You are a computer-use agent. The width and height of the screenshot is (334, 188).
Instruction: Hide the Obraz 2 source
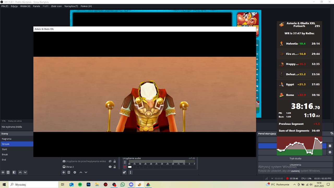110,167
